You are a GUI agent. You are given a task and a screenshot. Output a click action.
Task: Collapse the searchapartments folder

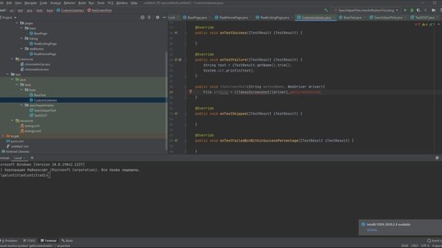pyautogui.click(x=21, y=105)
